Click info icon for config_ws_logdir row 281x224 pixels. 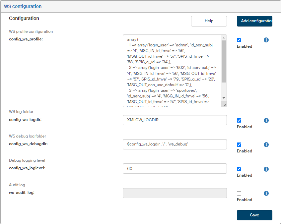[266, 121]
